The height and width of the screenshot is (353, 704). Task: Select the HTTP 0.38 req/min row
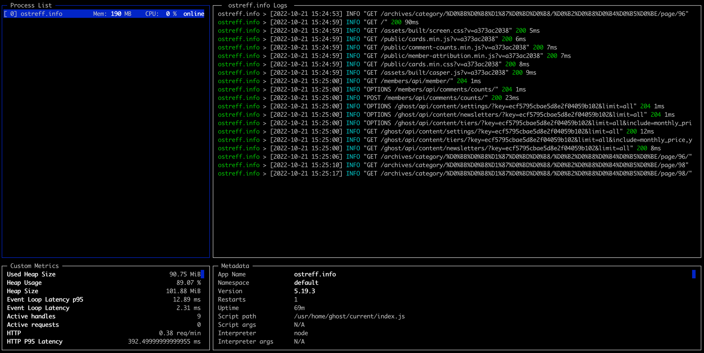click(104, 333)
